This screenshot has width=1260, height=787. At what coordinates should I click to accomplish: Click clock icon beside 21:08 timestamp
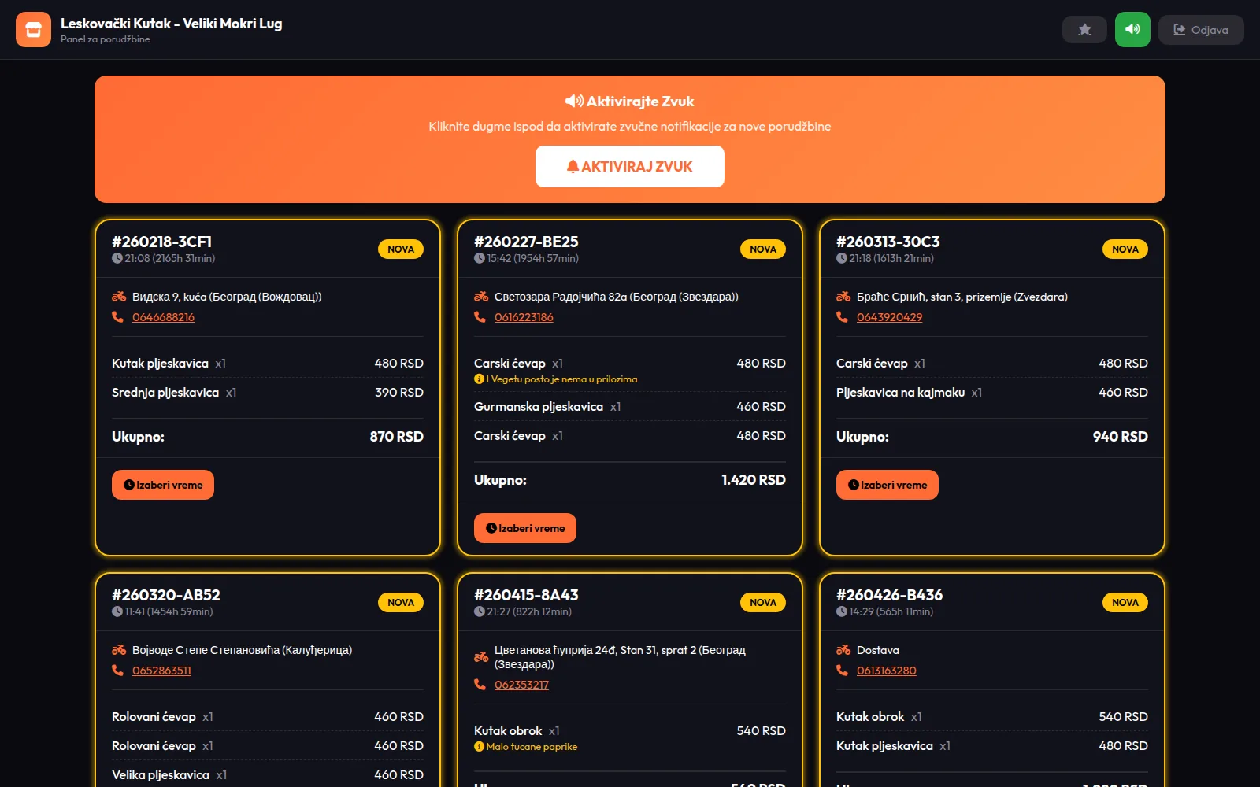click(x=117, y=258)
